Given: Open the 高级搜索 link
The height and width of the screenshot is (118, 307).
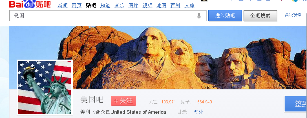Looking at the screenshot, I should click(293, 15).
